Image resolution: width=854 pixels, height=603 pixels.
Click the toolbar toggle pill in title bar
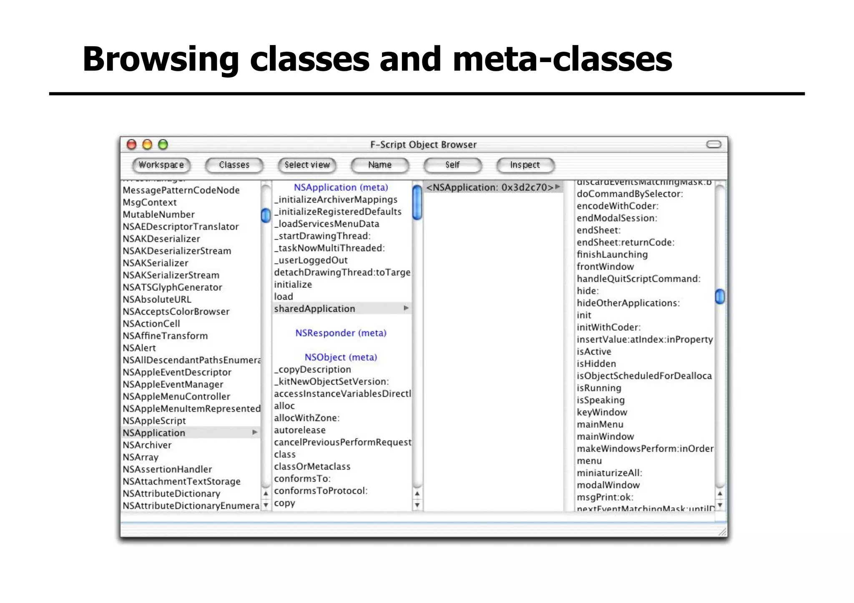[x=713, y=144]
